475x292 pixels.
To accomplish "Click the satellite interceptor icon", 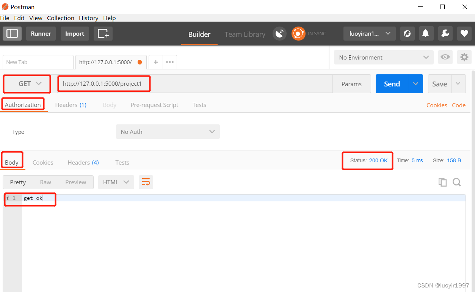I will 280,34.
